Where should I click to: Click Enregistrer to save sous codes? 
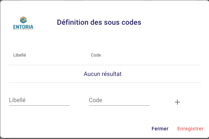point(190,129)
